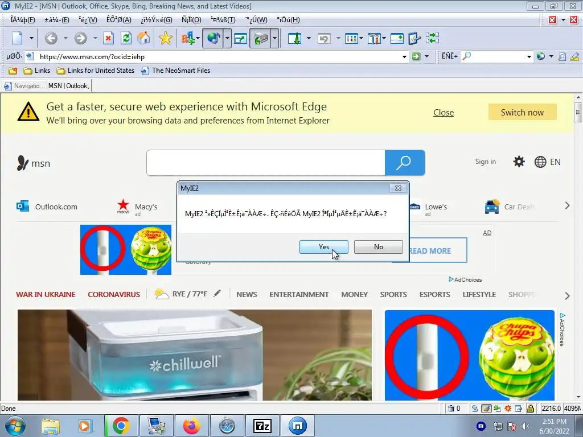Click the status bar magnifier pages icon

click(x=475, y=409)
